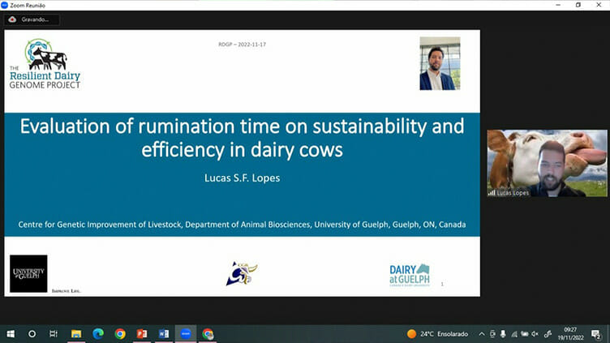Open Cortana search circle on taskbar
The height and width of the screenshot is (343, 610).
pos(32,333)
